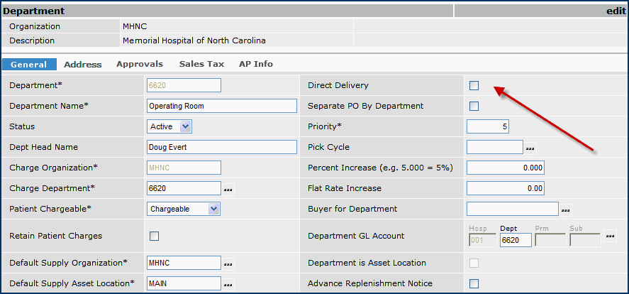Enable the Direct Delivery checkbox
This screenshot has height=294, width=629.
pyautogui.click(x=474, y=86)
